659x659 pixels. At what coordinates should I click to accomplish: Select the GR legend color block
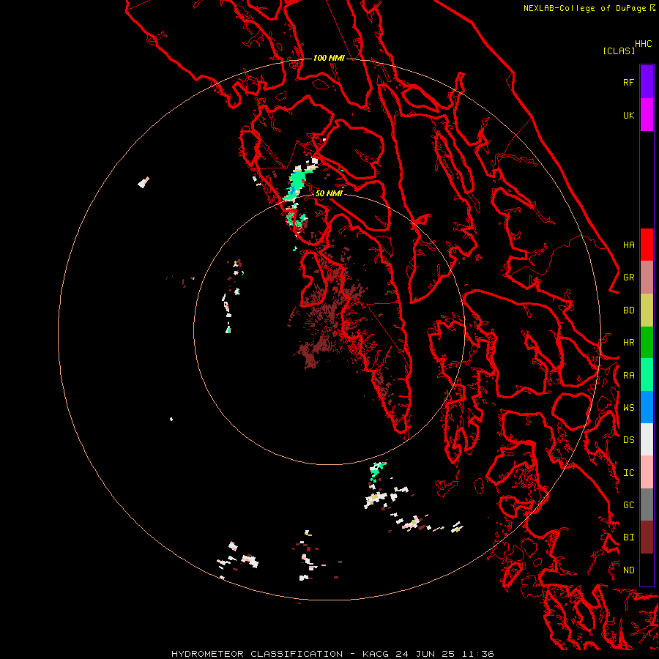pos(647,278)
